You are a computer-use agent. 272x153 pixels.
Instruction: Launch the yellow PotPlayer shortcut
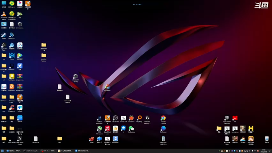coord(12,76)
